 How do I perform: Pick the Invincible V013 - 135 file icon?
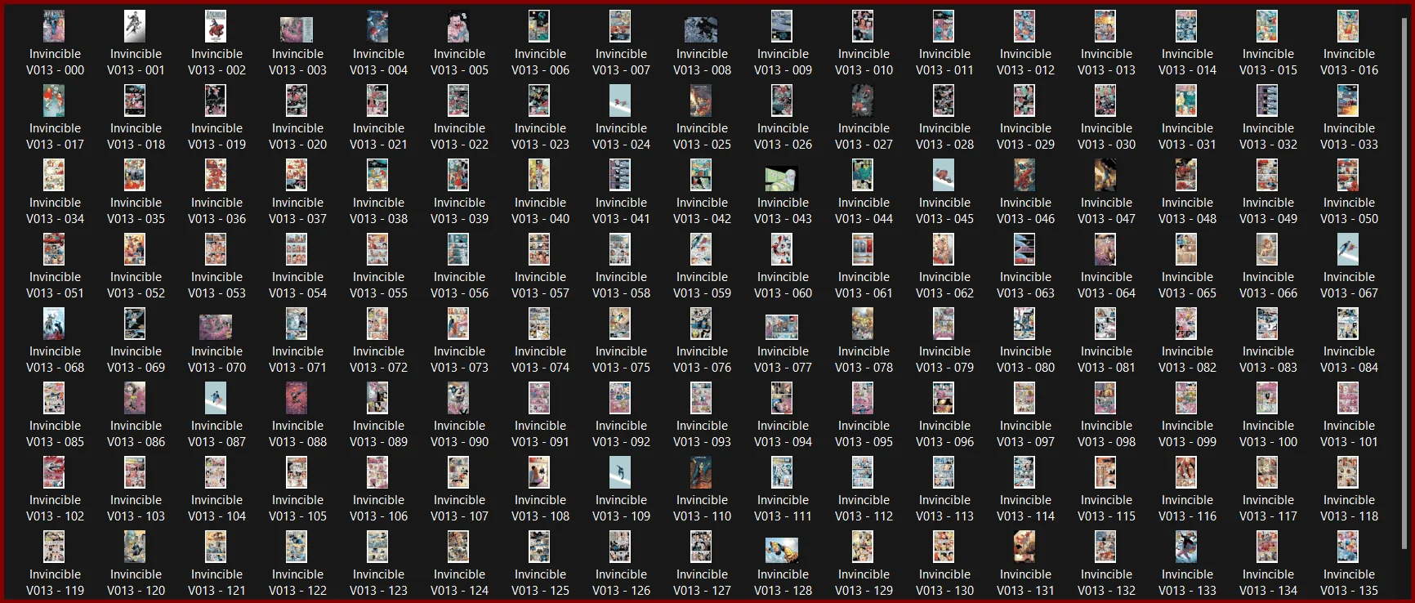point(1348,547)
